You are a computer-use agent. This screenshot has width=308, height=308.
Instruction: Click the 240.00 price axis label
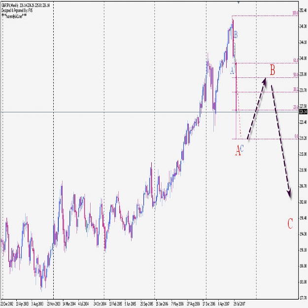pos(303,58)
